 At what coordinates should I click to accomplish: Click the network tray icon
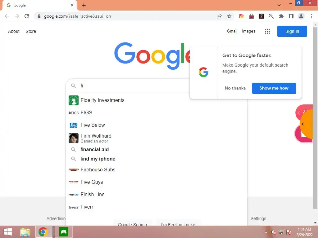pos(281,232)
